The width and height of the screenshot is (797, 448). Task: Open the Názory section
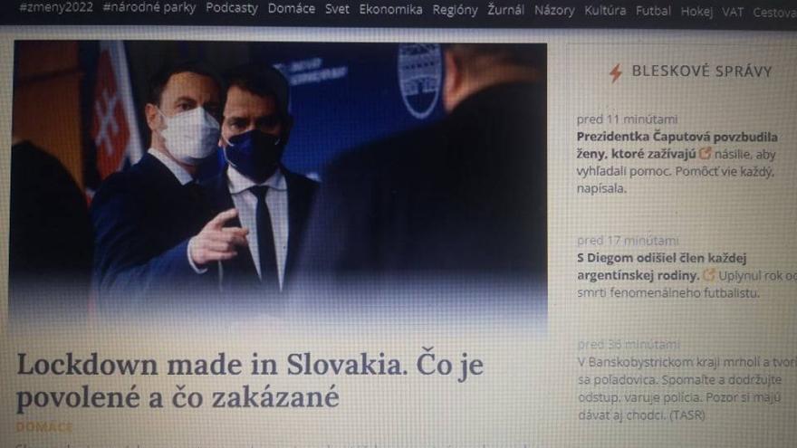tap(554, 11)
